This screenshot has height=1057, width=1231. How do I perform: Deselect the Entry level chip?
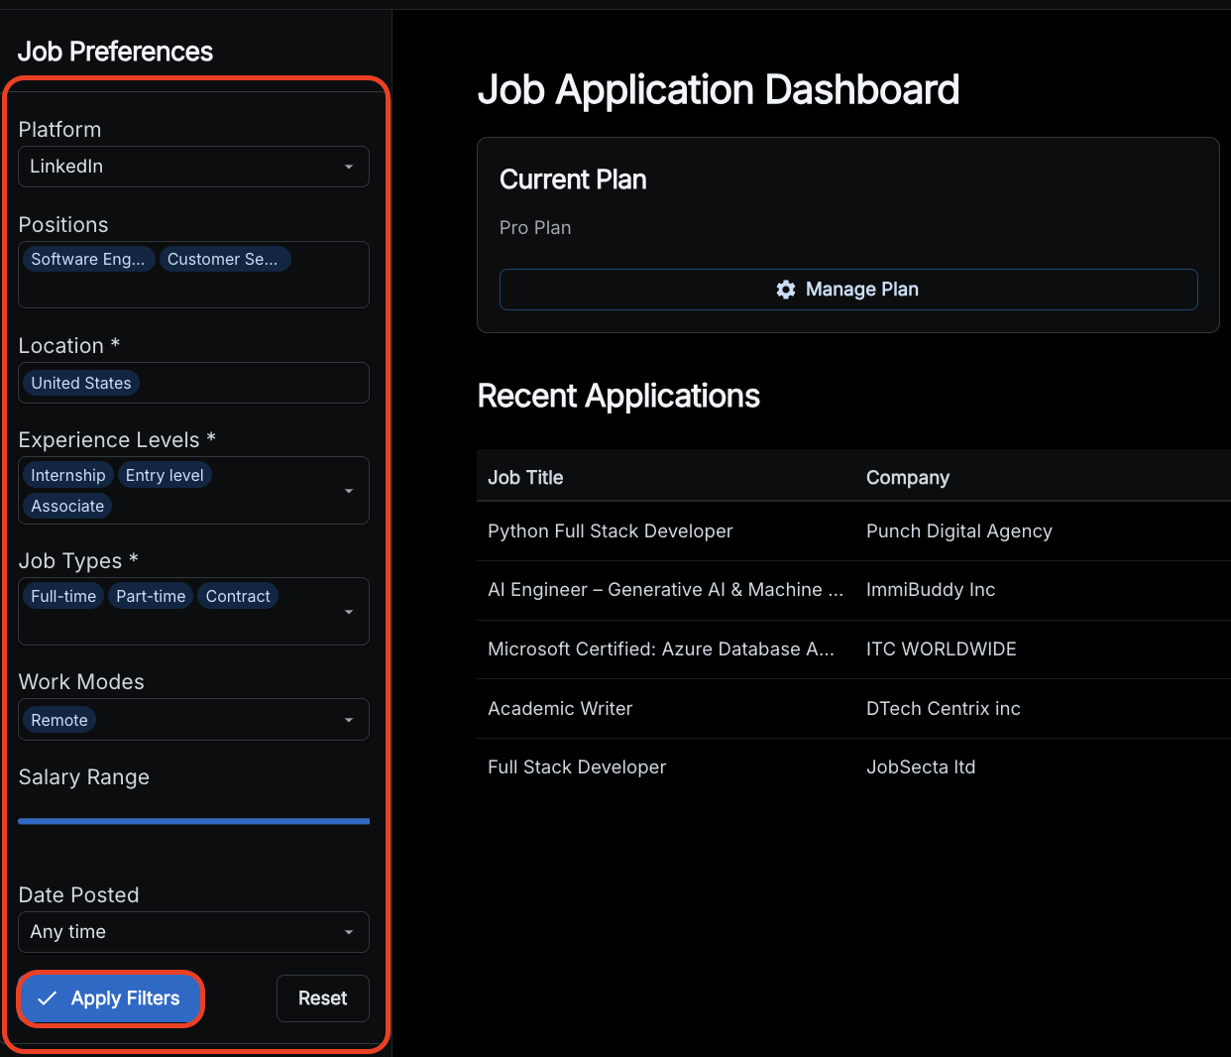[165, 475]
